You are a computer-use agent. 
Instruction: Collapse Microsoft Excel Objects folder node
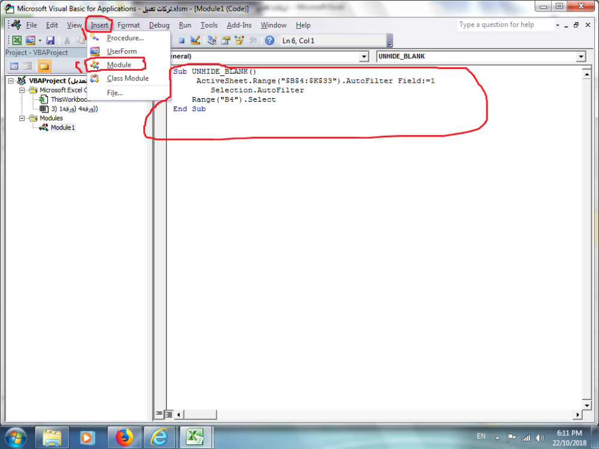tap(22, 90)
